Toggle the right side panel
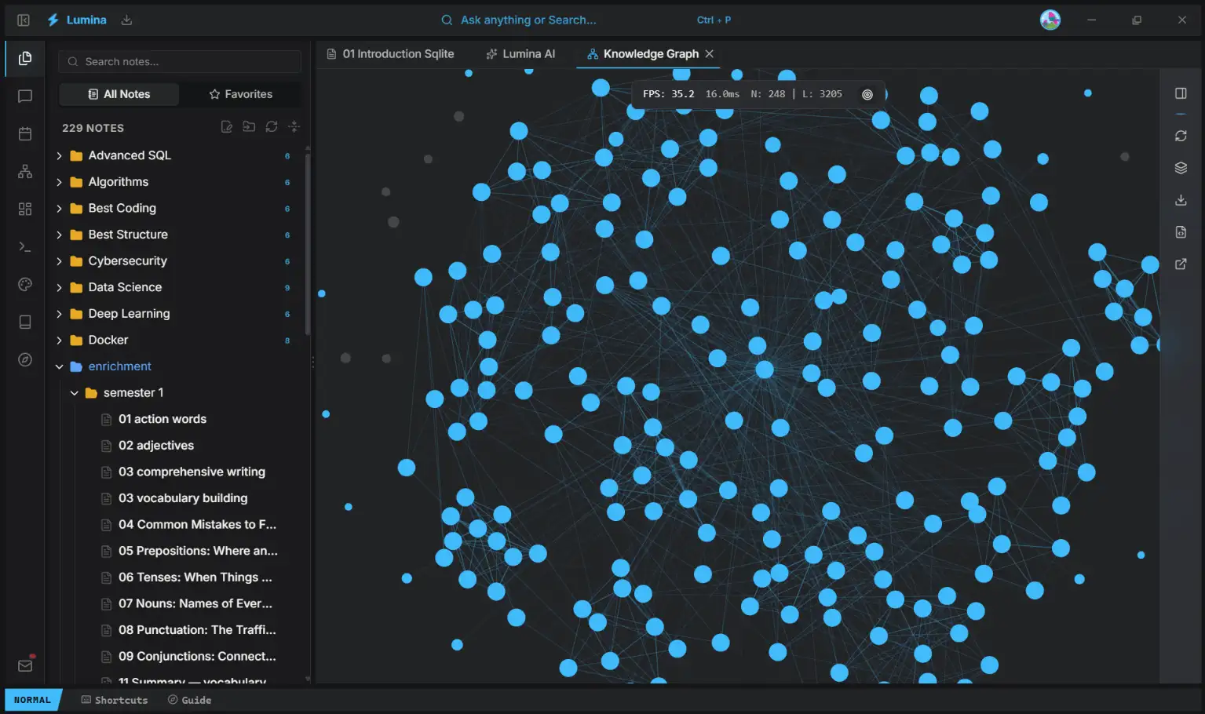Image resolution: width=1205 pixels, height=714 pixels. 1181,93
